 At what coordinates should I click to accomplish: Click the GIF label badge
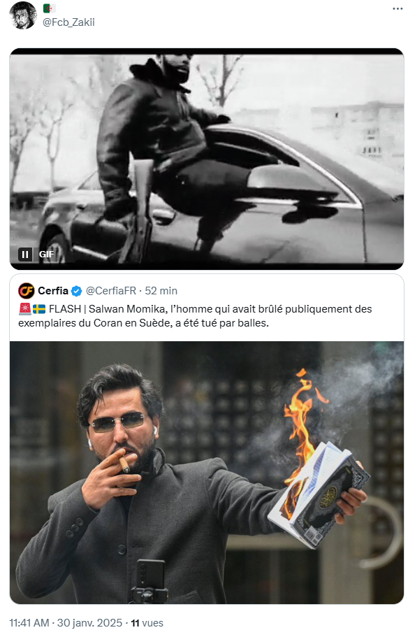tap(46, 255)
